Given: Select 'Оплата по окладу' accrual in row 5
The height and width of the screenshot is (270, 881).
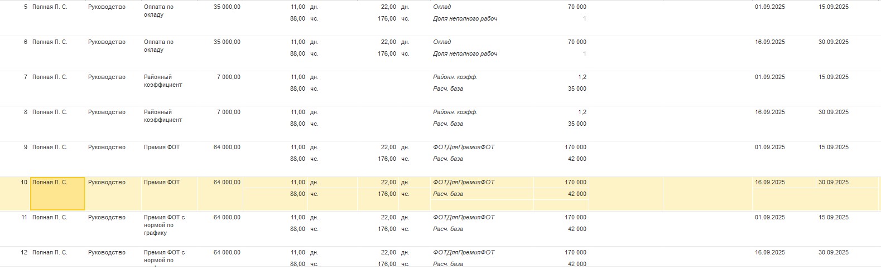Looking at the screenshot, I should tap(158, 11).
